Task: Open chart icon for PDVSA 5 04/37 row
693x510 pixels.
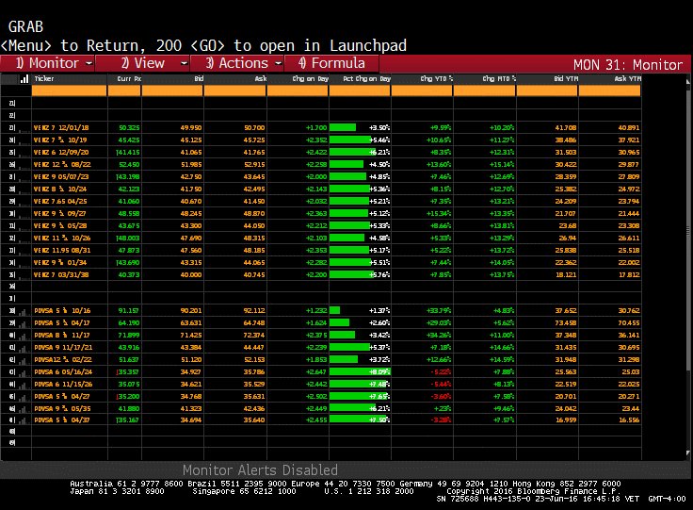Action: coord(22,420)
